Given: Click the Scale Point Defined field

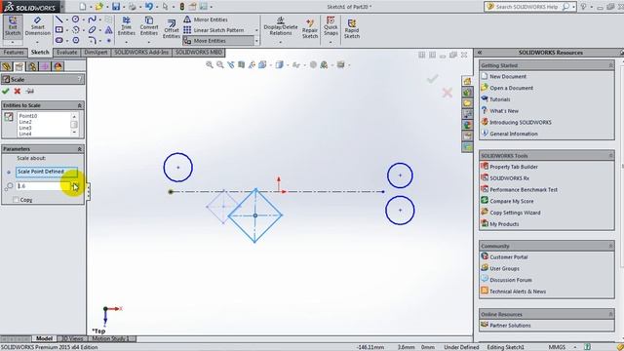Looking at the screenshot, I should point(47,172).
